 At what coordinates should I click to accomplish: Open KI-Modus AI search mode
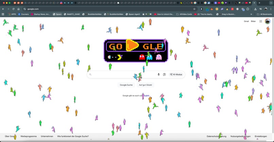point(176,75)
